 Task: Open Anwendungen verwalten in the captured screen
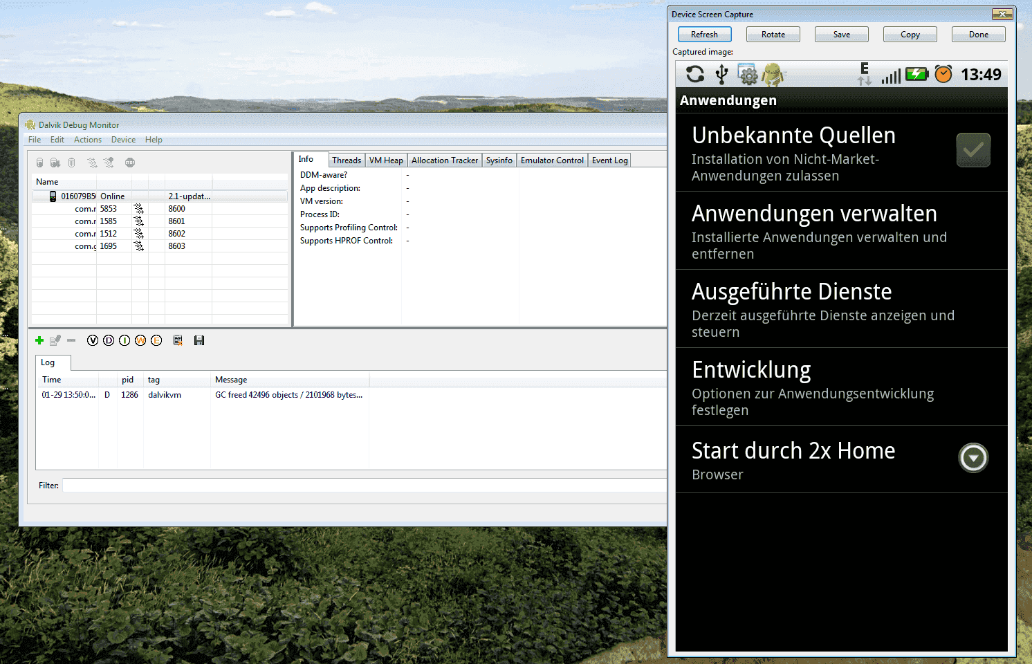pyautogui.click(x=842, y=231)
